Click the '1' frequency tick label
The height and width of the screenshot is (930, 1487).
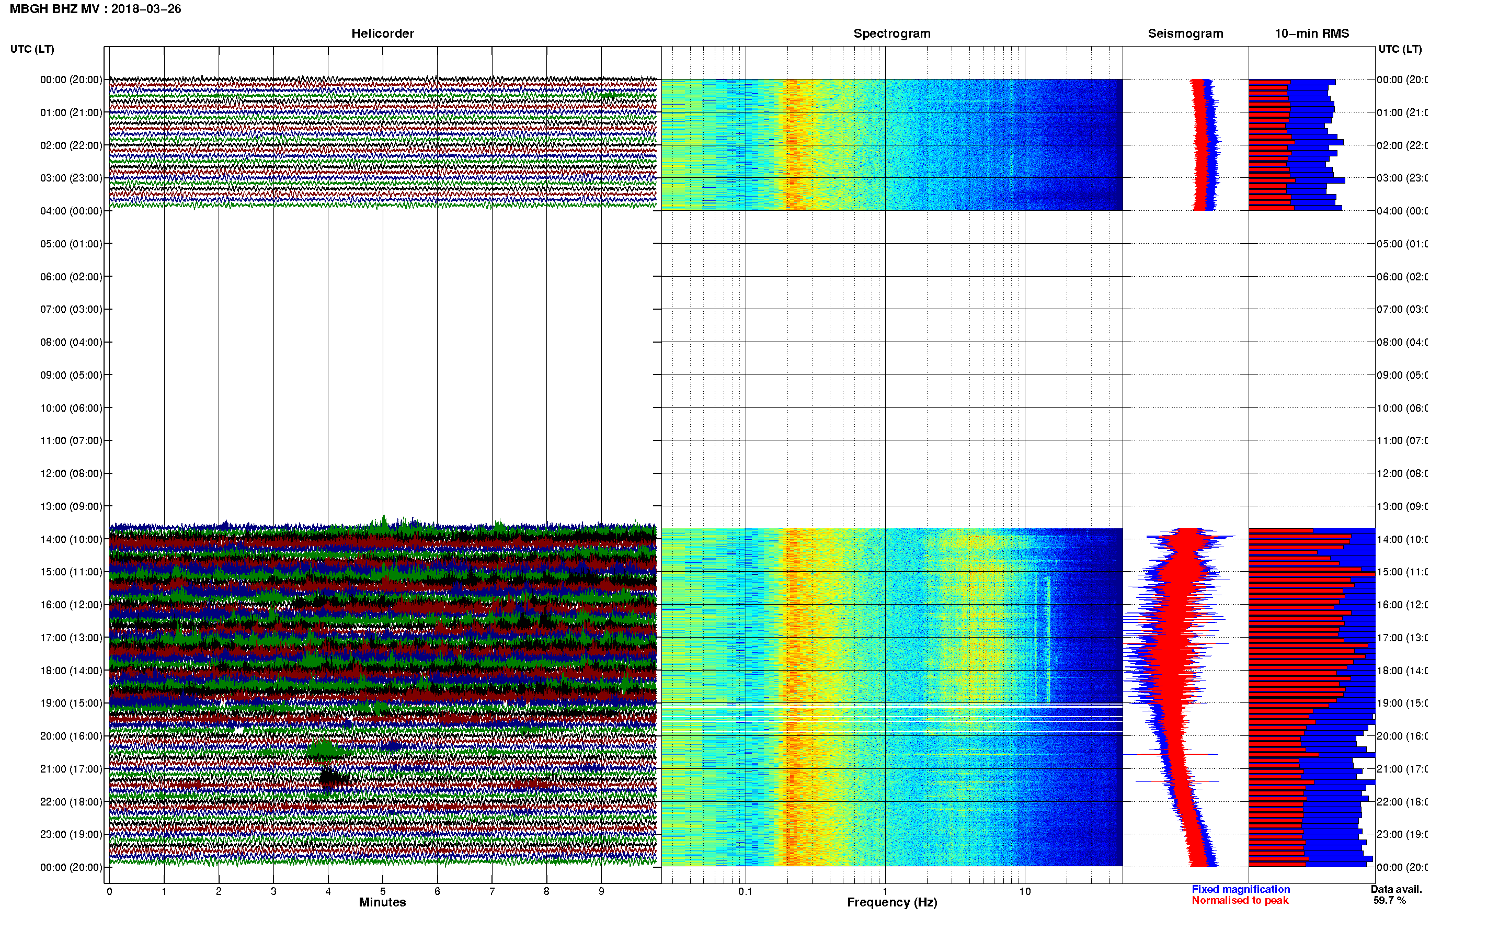coord(885,891)
